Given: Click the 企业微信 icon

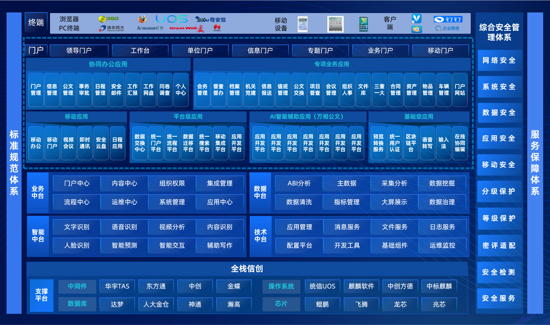Looking at the screenshot, I should point(447,28).
